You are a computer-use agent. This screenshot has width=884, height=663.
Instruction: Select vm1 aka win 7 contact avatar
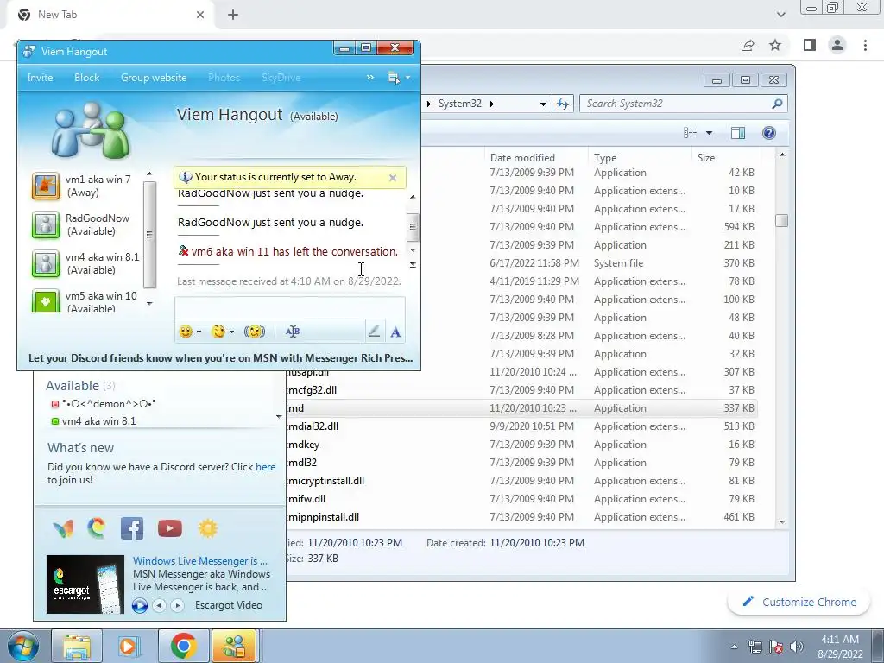(46, 186)
